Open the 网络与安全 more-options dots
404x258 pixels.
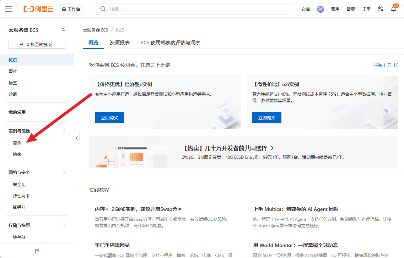pyautogui.click(x=64, y=172)
